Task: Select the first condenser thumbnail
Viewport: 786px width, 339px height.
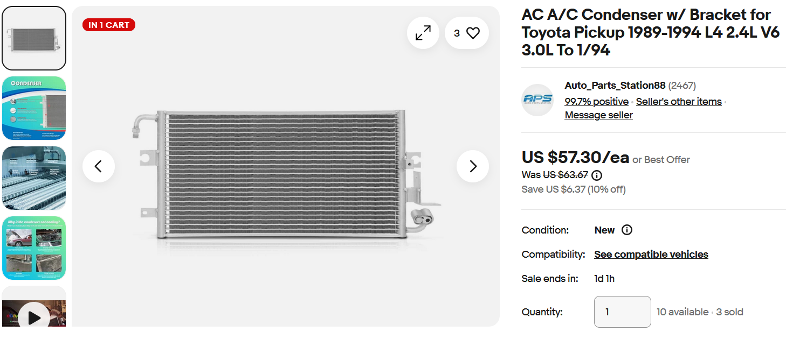Action: pos(34,38)
